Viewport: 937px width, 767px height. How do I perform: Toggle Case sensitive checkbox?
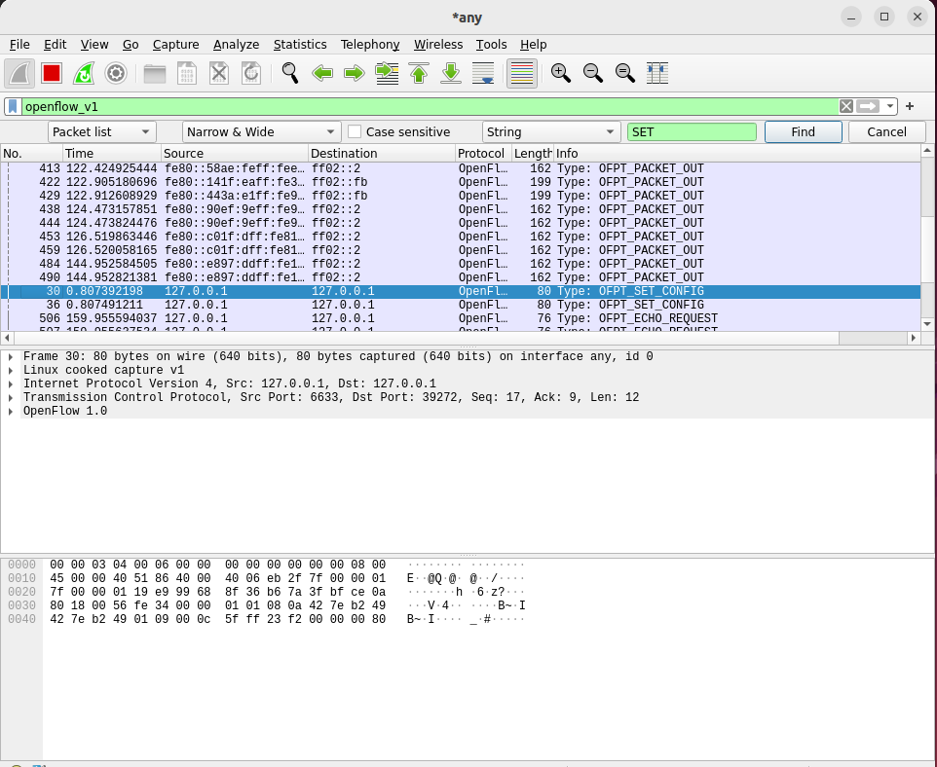355,132
